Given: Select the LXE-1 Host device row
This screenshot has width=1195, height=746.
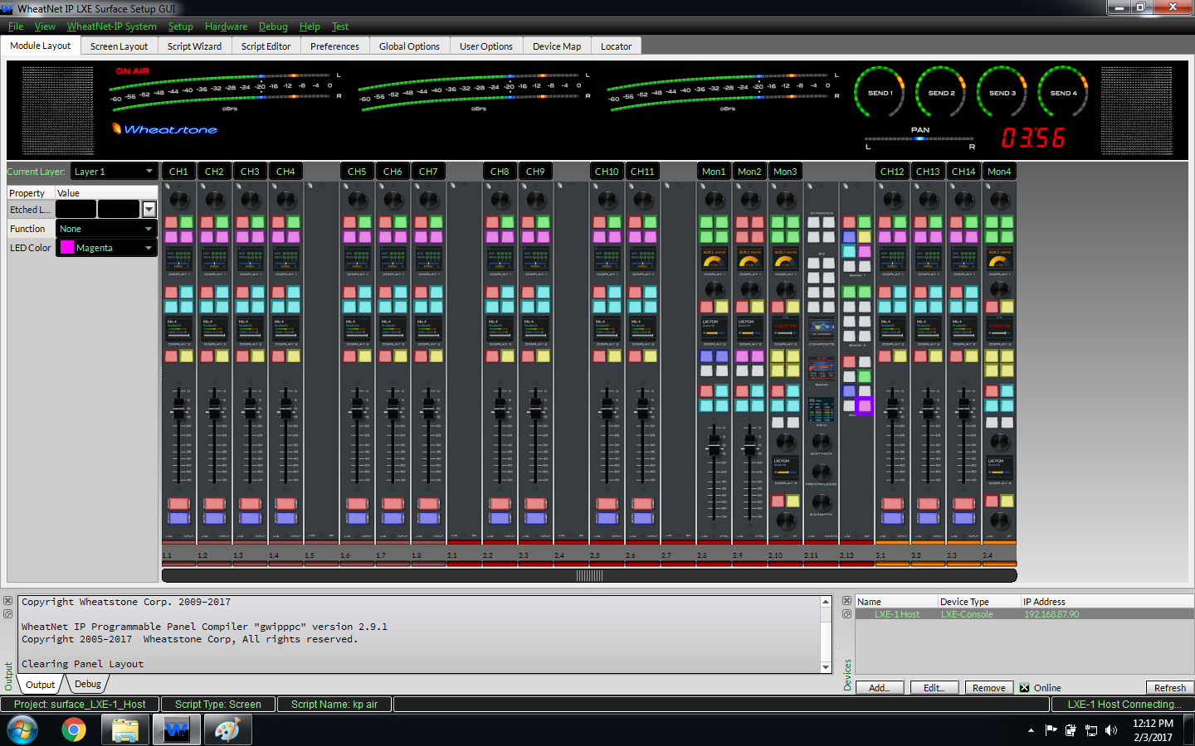Looking at the screenshot, I should 1025,614.
